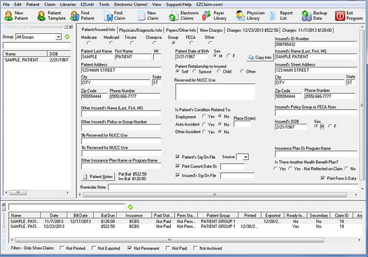Expand the Group dropdown All Groups
Viewport: 368px width, 257px height.
point(58,37)
